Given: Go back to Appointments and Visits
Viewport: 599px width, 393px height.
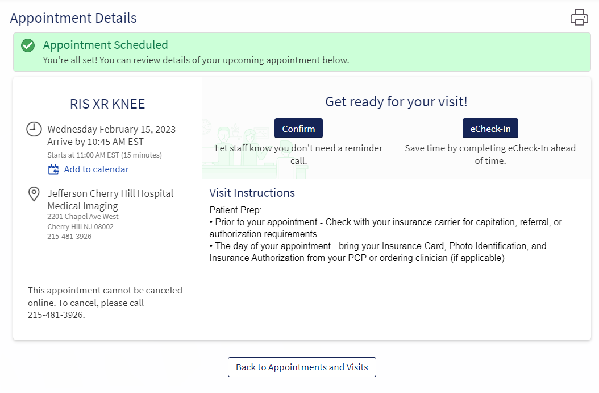Looking at the screenshot, I should tap(302, 367).
